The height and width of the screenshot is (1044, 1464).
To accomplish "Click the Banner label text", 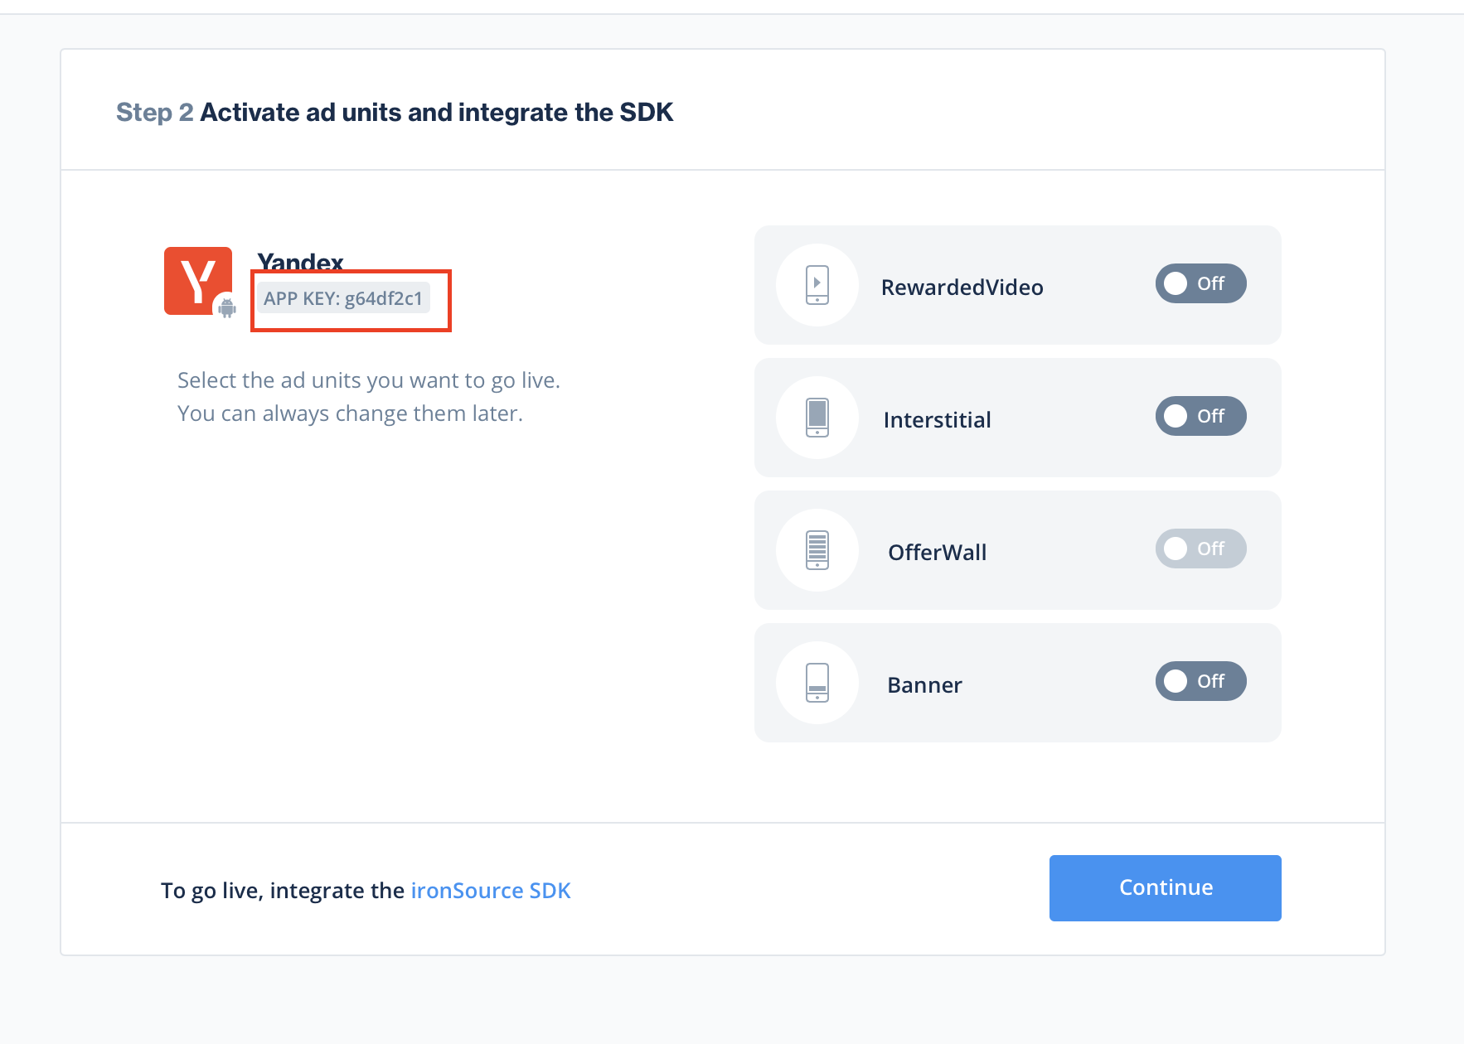I will click(924, 685).
